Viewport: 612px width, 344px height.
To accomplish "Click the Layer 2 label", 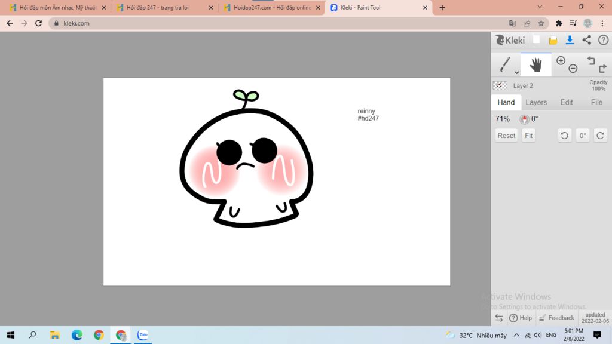I will click(523, 86).
